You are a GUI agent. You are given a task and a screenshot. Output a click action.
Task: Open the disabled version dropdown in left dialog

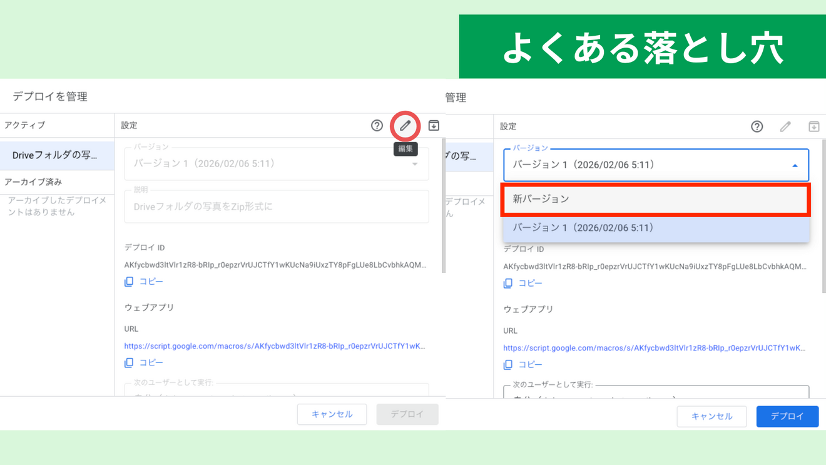pyautogui.click(x=277, y=164)
